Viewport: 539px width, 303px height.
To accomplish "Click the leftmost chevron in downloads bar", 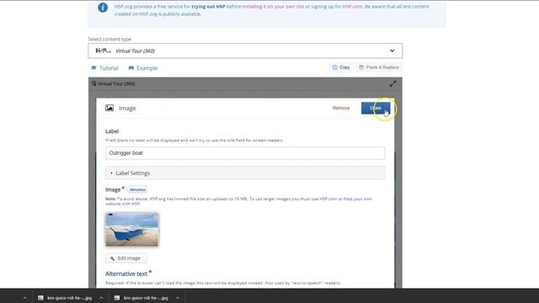I will coord(24,298).
